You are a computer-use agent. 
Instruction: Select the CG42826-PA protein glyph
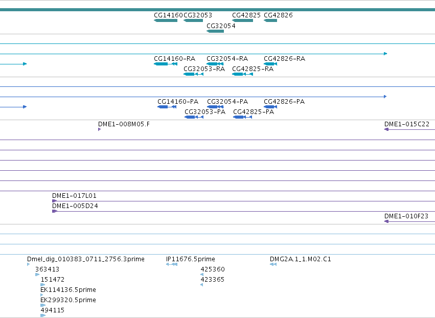[270, 107]
